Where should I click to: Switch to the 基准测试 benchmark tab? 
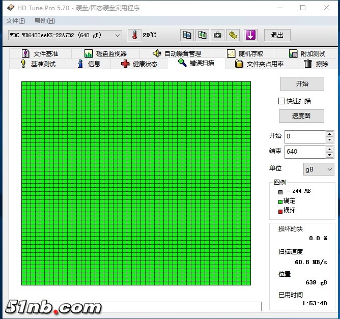[38, 64]
